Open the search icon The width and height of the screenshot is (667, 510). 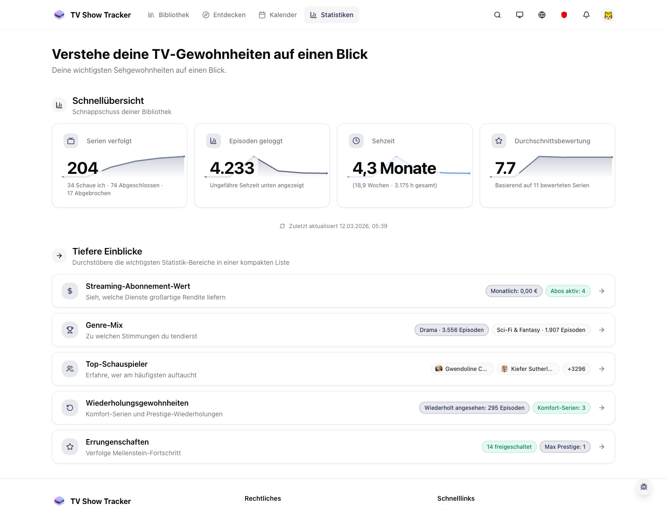[497, 15]
